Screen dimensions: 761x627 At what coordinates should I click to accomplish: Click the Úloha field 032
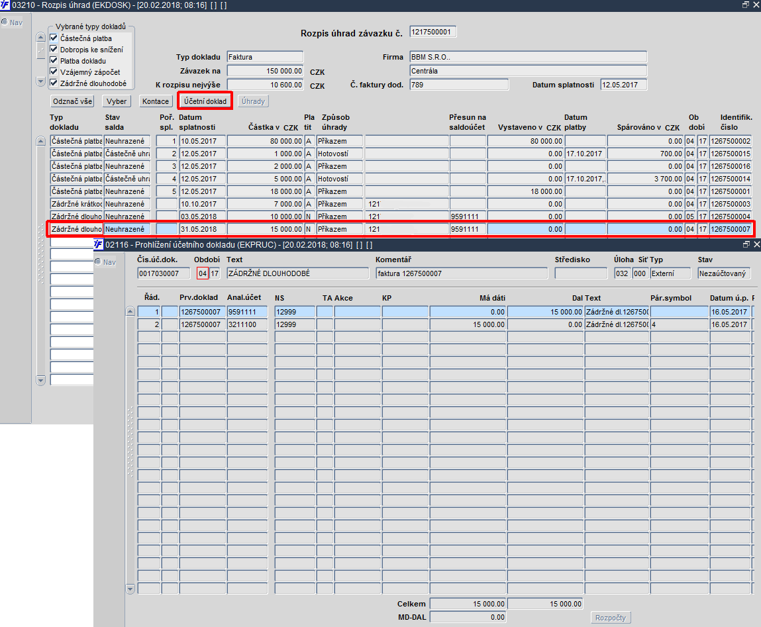(x=622, y=273)
